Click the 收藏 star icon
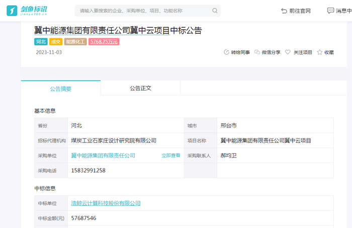 tap(319, 52)
